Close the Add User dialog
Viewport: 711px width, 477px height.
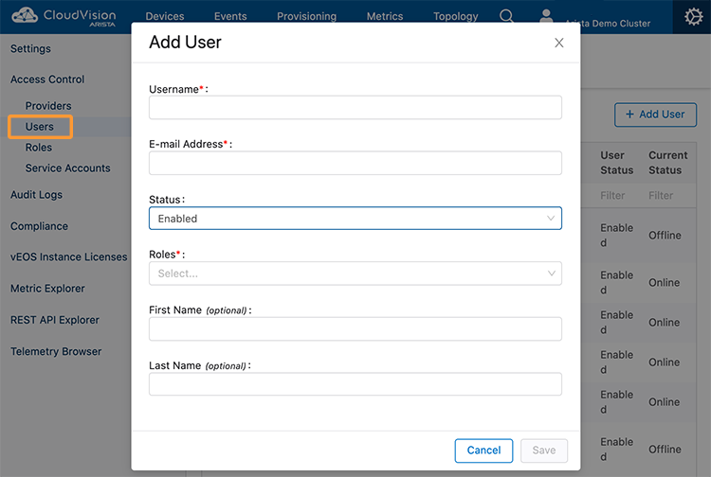[x=559, y=43]
